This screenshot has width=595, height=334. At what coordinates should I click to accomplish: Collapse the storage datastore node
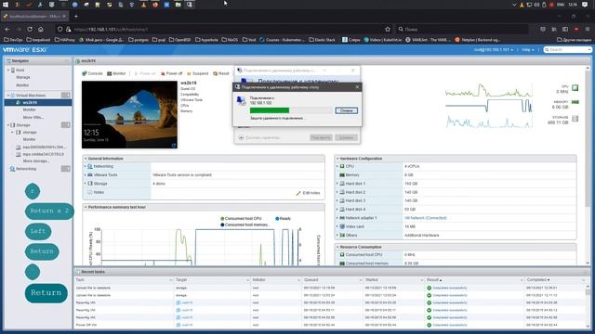[x=12, y=132]
